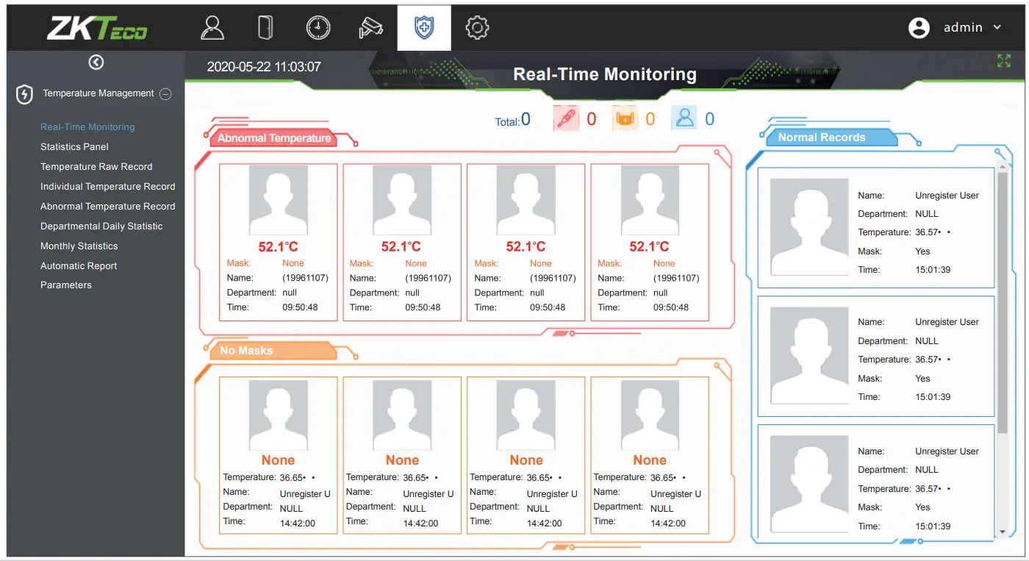
Task: Open Abnormal Temperature Record
Action: [108, 206]
